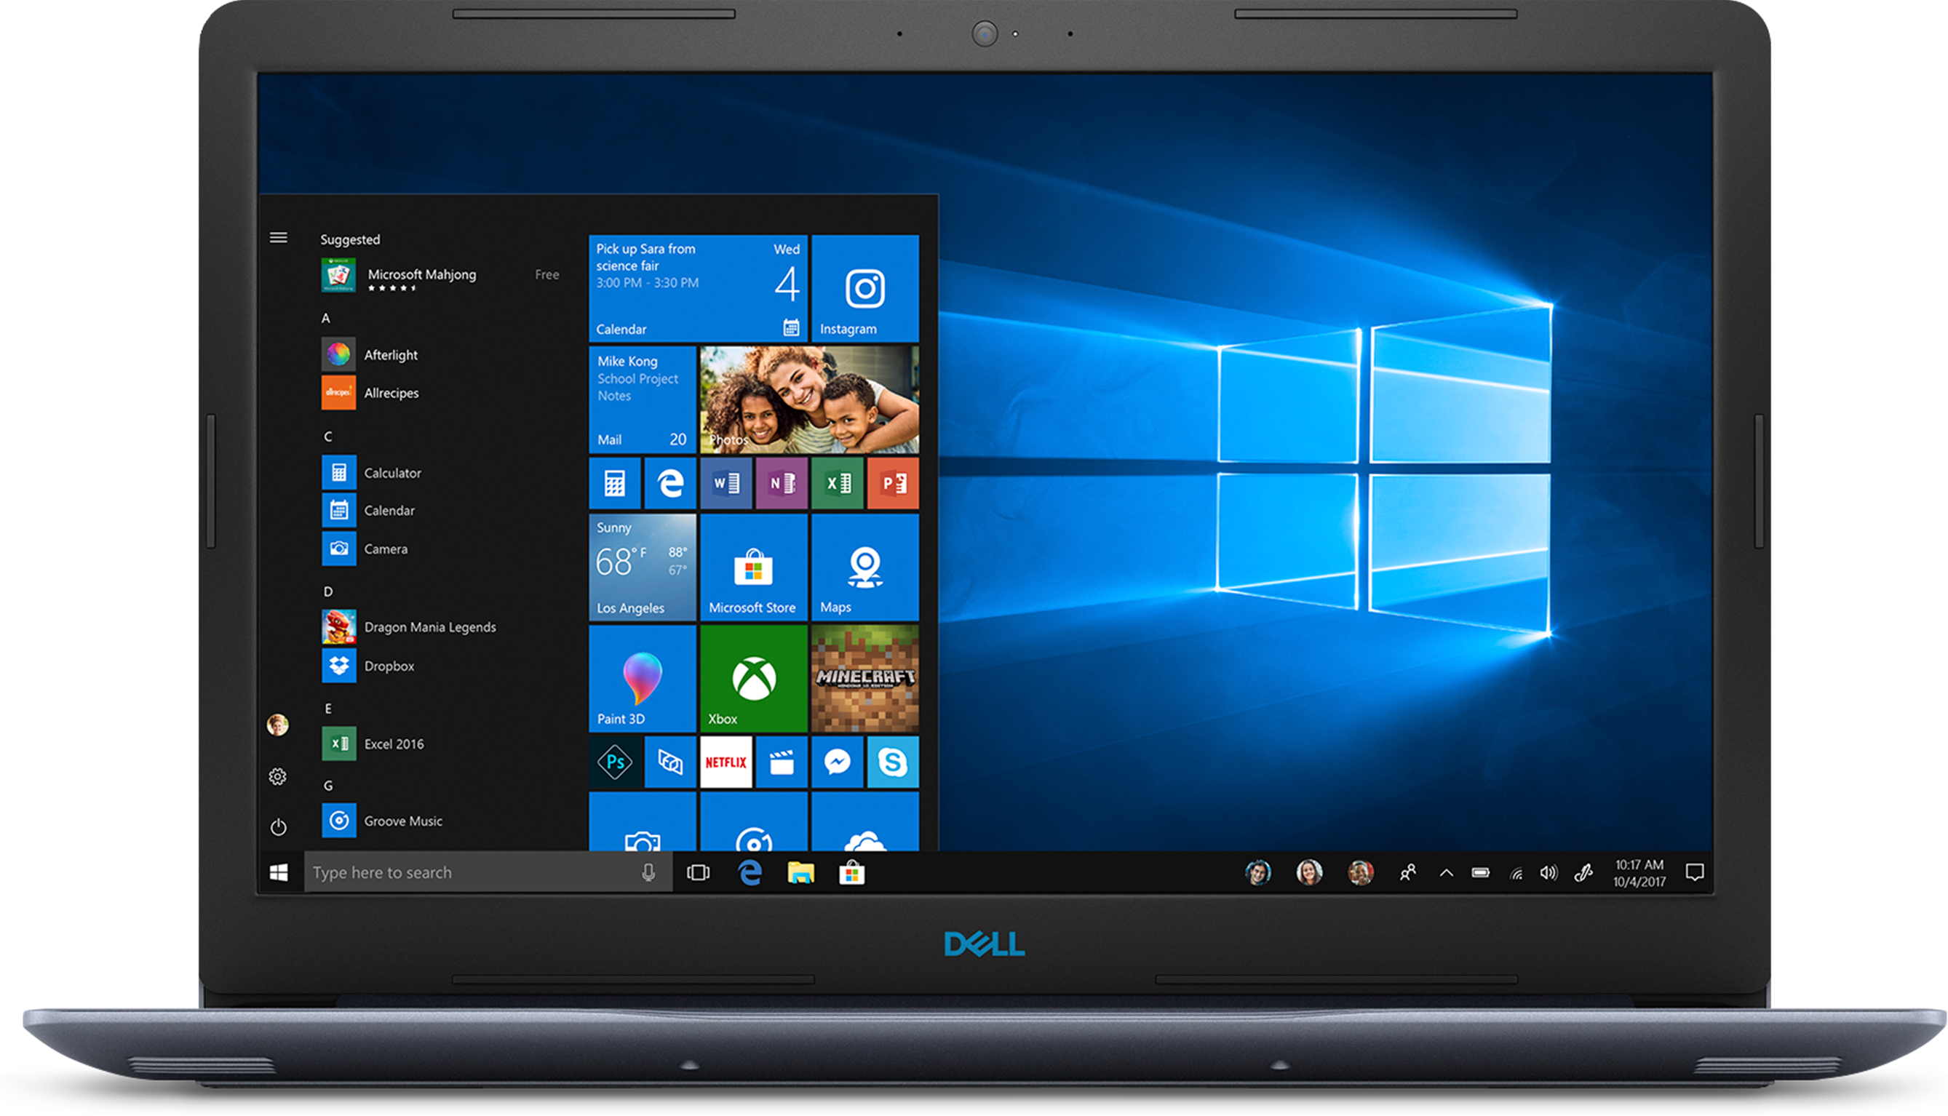Jump to apps under letter C

pyautogui.click(x=328, y=436)
